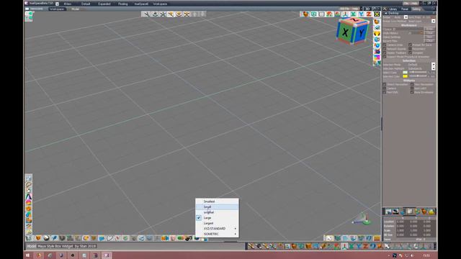Viewport: 461px width, 259px height.
Task: Click the Z top face of the view cube
Action: point(355,20)
